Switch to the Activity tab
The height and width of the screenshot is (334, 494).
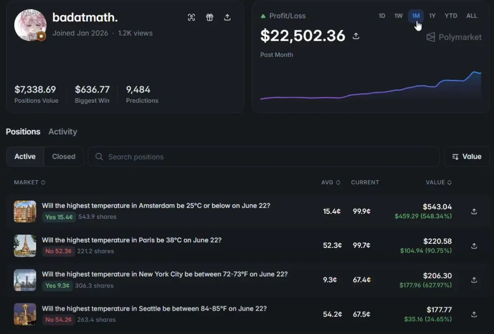click(63, 131)
